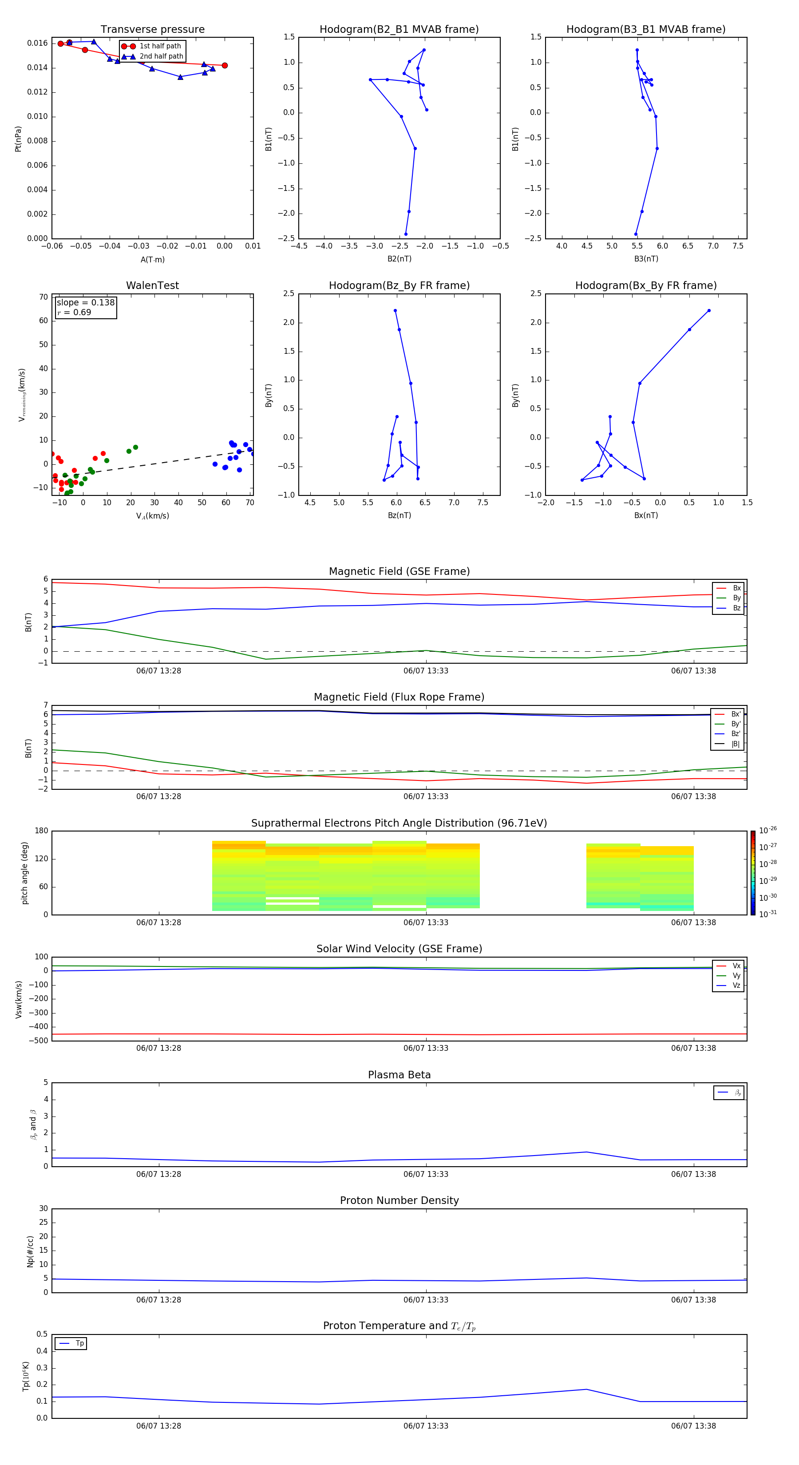Image resolution: width=799 pixels, height=1465 pixels.
Task: Click 'Hodogram(B2_B1 MVAB frame)' title
Action: (x=399, y=30)
